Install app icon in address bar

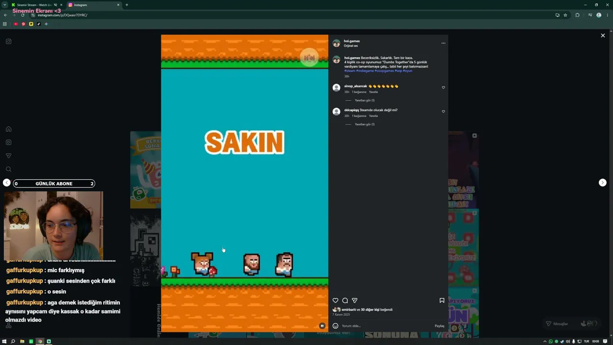[x=557, y=15]
